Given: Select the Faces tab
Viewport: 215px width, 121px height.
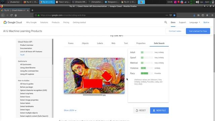Looking at the screenshot, I should pos(71,43).
